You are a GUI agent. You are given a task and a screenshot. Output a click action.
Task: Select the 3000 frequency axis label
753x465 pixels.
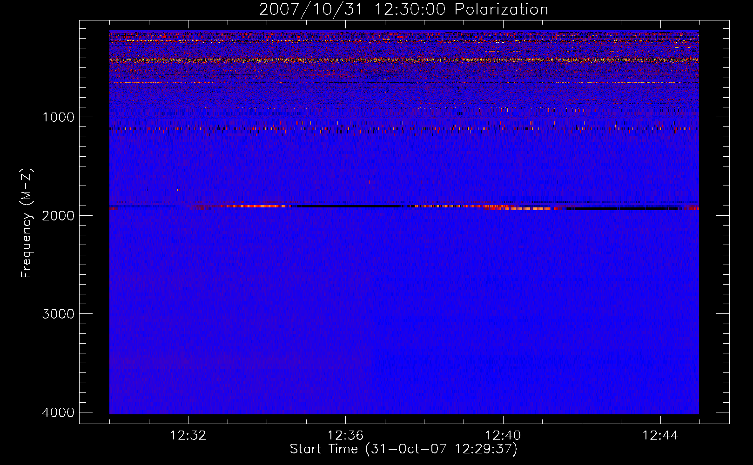58,313
